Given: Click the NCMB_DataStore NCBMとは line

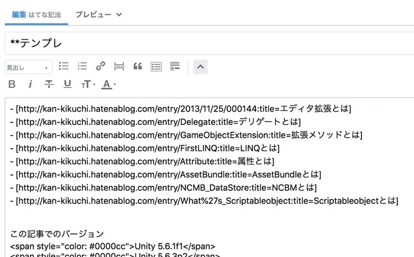Looking at the screenshot, I should point(163,188).
